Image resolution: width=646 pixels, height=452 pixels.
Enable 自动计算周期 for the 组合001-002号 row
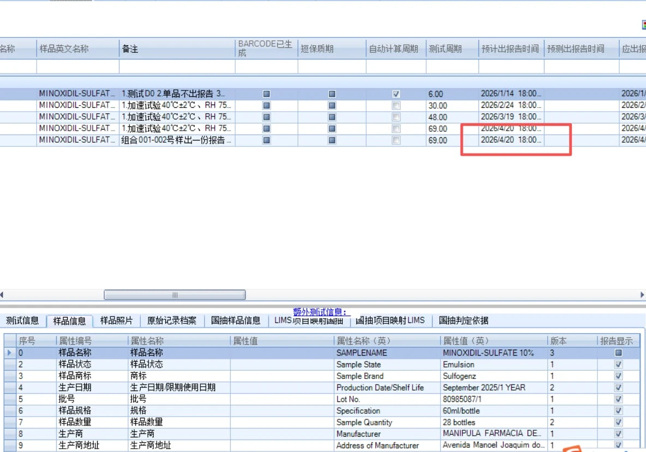point(396,140)
